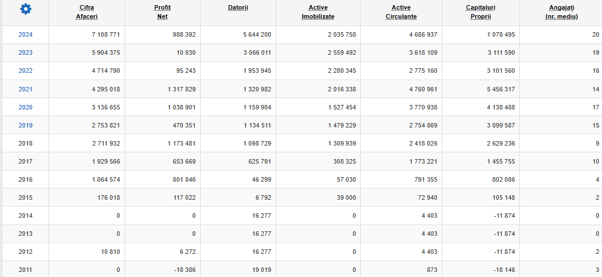The width and height of the screenshot is (602, 277).
Task: Click the Profit Net column header
Action: click(162, 12)
